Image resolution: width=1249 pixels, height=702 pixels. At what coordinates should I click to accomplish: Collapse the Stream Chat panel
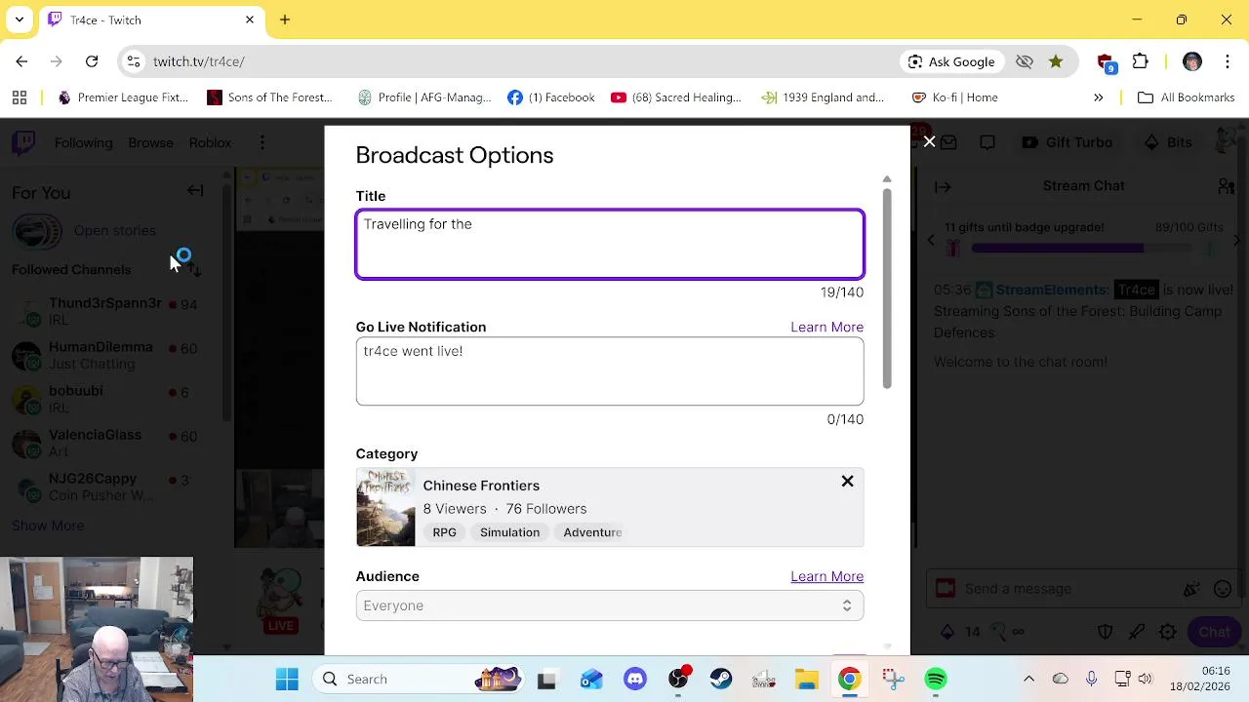coord(943,186)
